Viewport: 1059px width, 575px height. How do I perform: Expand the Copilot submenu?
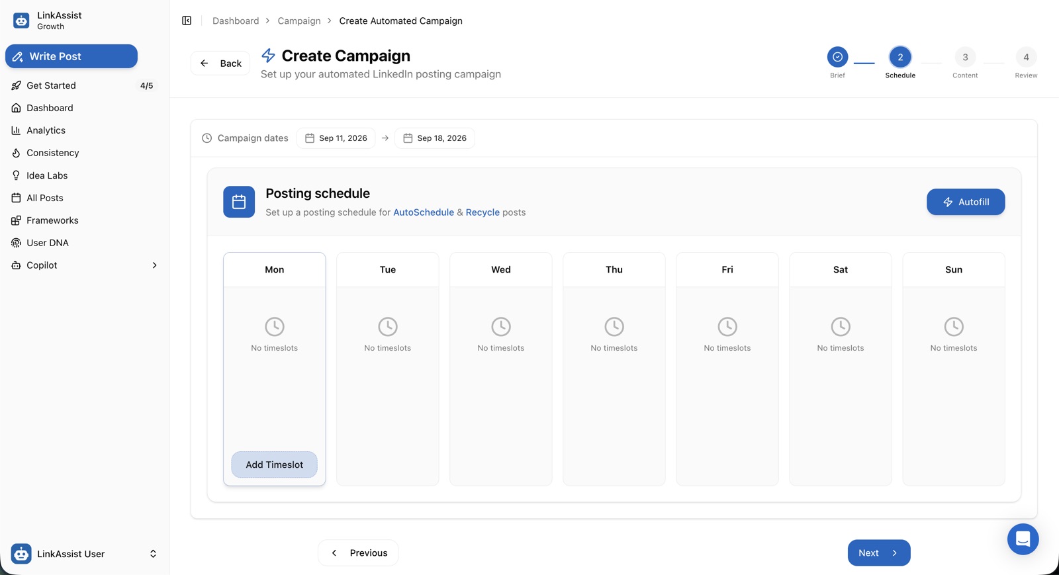coord(154,265)
